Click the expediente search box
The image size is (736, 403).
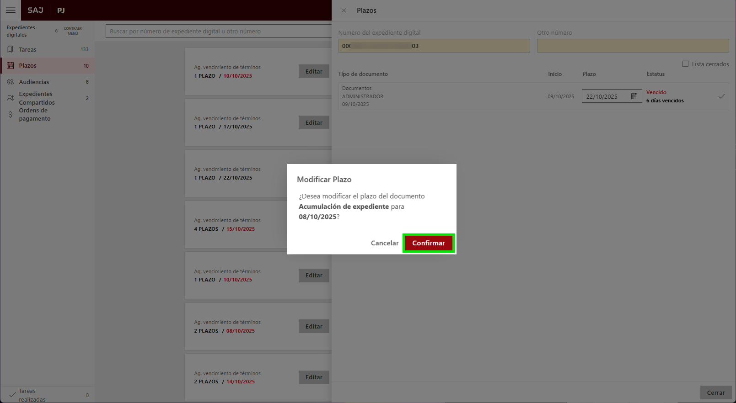(x=219, y=32)
